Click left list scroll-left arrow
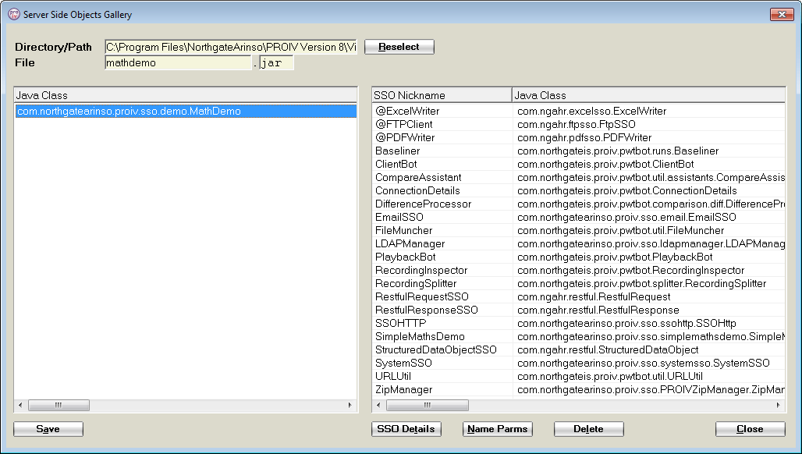The height and width of the screenshot is (454, 802). click(20, 406)
